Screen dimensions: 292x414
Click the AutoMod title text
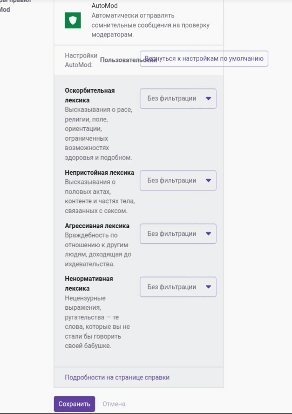coord(105,6)
